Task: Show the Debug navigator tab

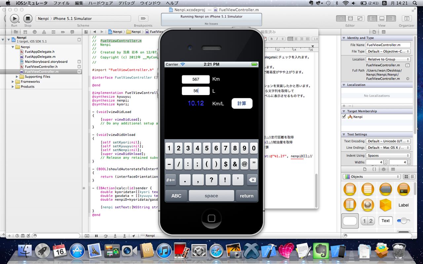Action: tap(54, 32)
